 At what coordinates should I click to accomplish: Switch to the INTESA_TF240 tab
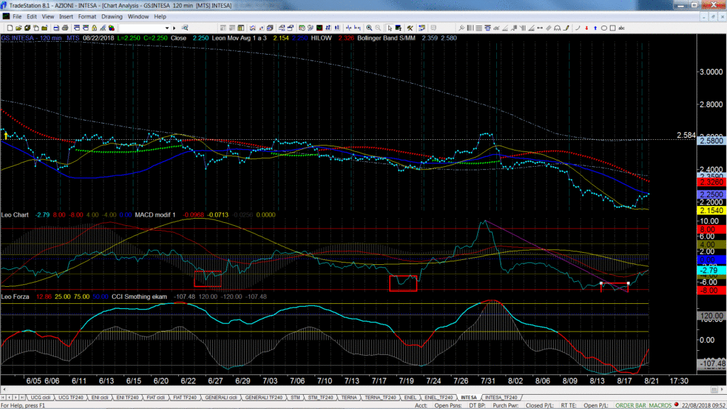click(501, 398)
